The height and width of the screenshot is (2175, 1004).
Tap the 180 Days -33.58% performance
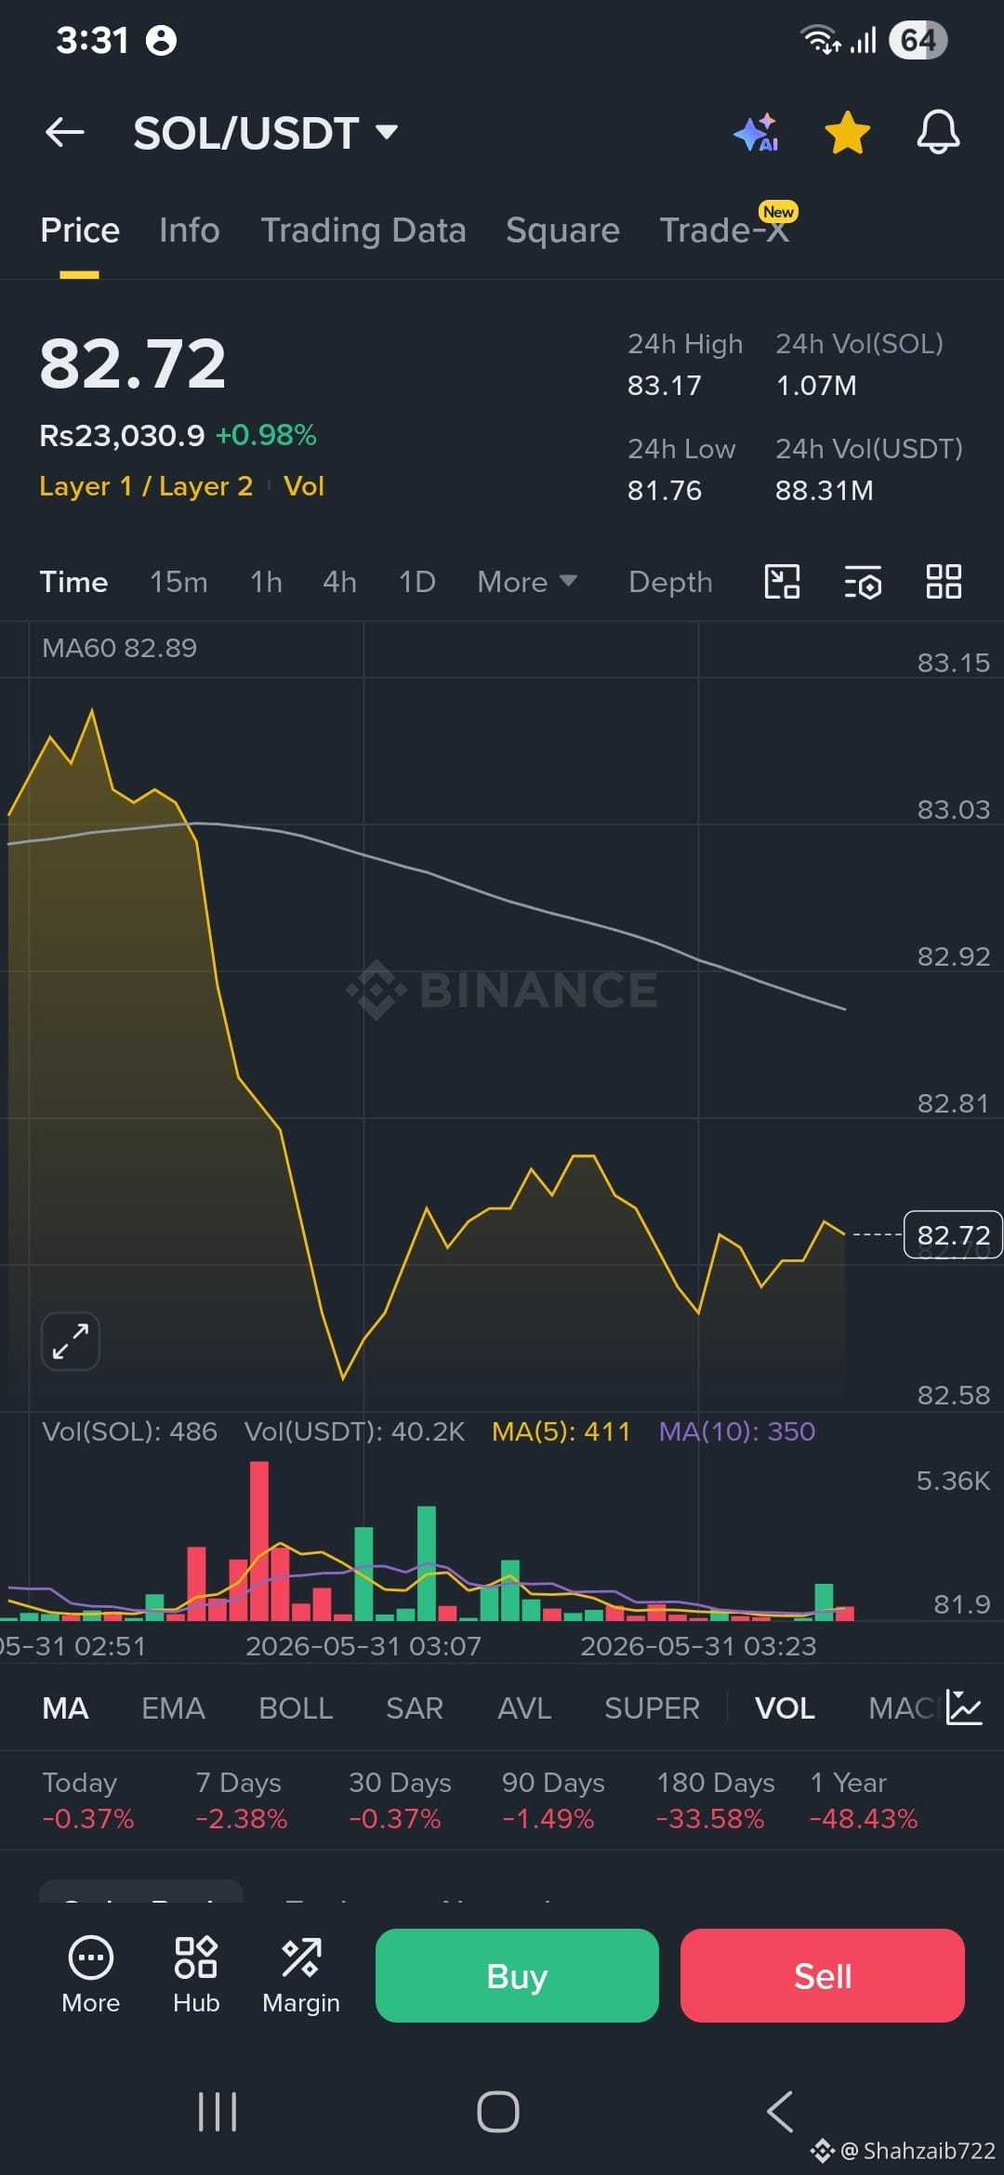(x=715, y=1800)
